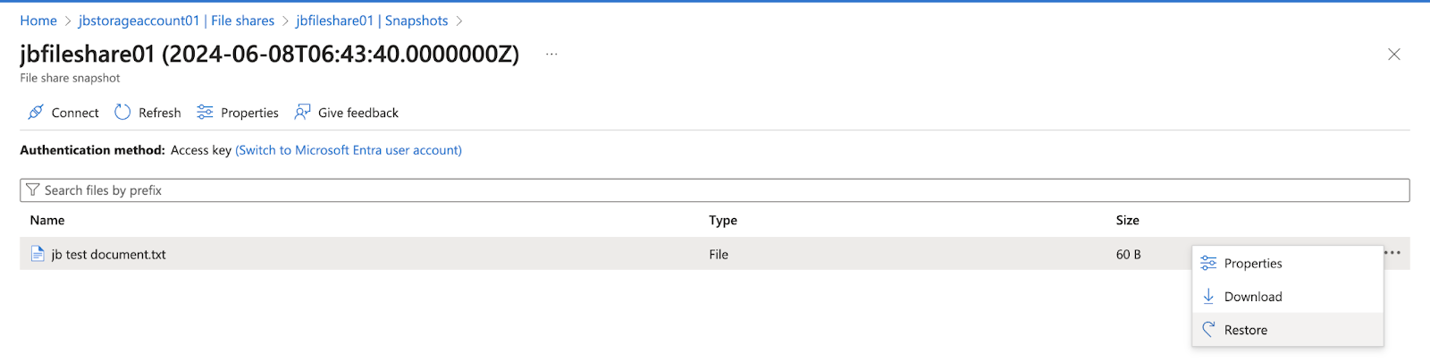The width and height of the screenshot is (1430, 362).
Task: Click the Download arrow icon in context menu
Action: (x=1208, y=296)
